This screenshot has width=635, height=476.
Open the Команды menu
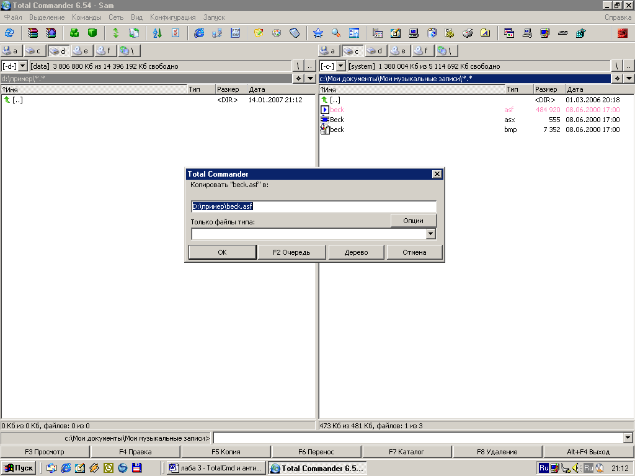click(x=87, y=17)
